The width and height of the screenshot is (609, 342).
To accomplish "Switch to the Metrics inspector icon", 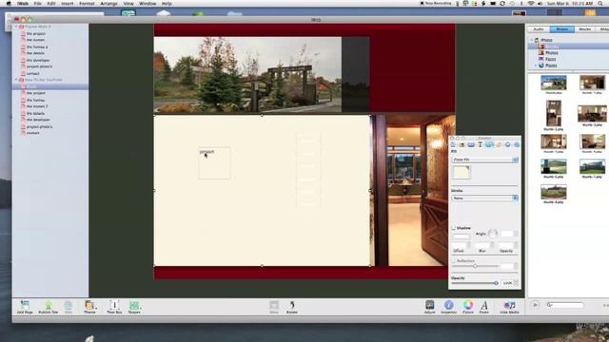I will coord(499,144).
